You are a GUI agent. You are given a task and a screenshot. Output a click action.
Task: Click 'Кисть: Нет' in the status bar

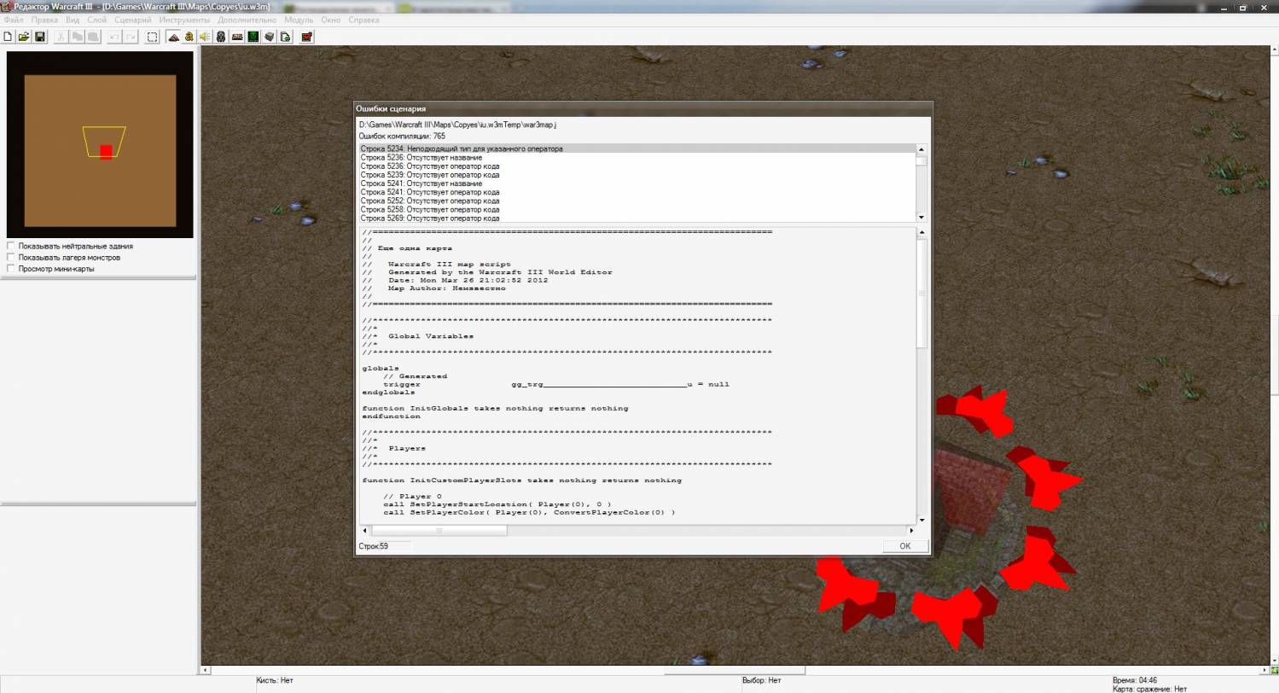275,680
